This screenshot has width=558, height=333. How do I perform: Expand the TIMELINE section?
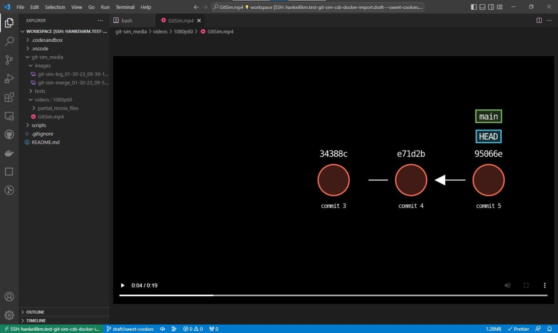[x=35, y=320]
